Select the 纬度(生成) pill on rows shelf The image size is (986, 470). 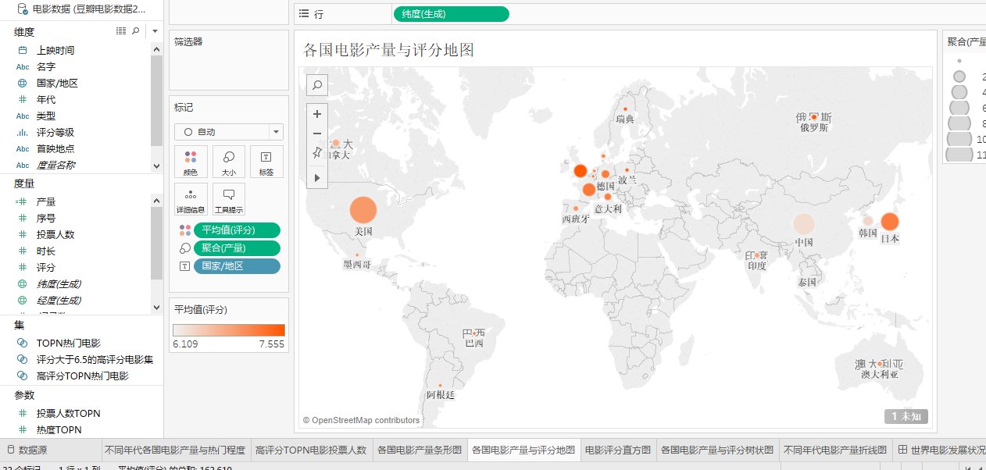451,14
